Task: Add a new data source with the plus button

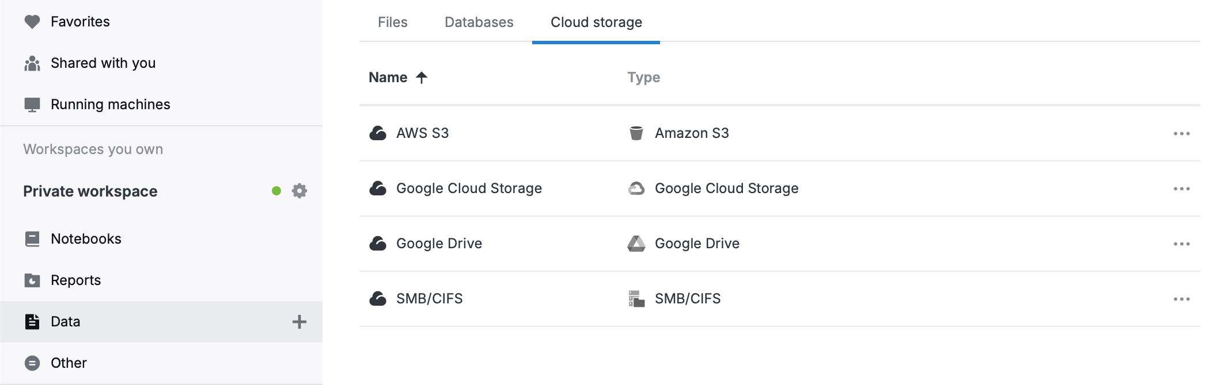Action: (x=299, y=322)
